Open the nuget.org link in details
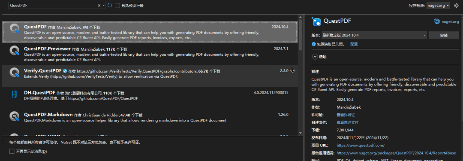The width and height of the screenshot is (463, 161). (x=450, y=21)
